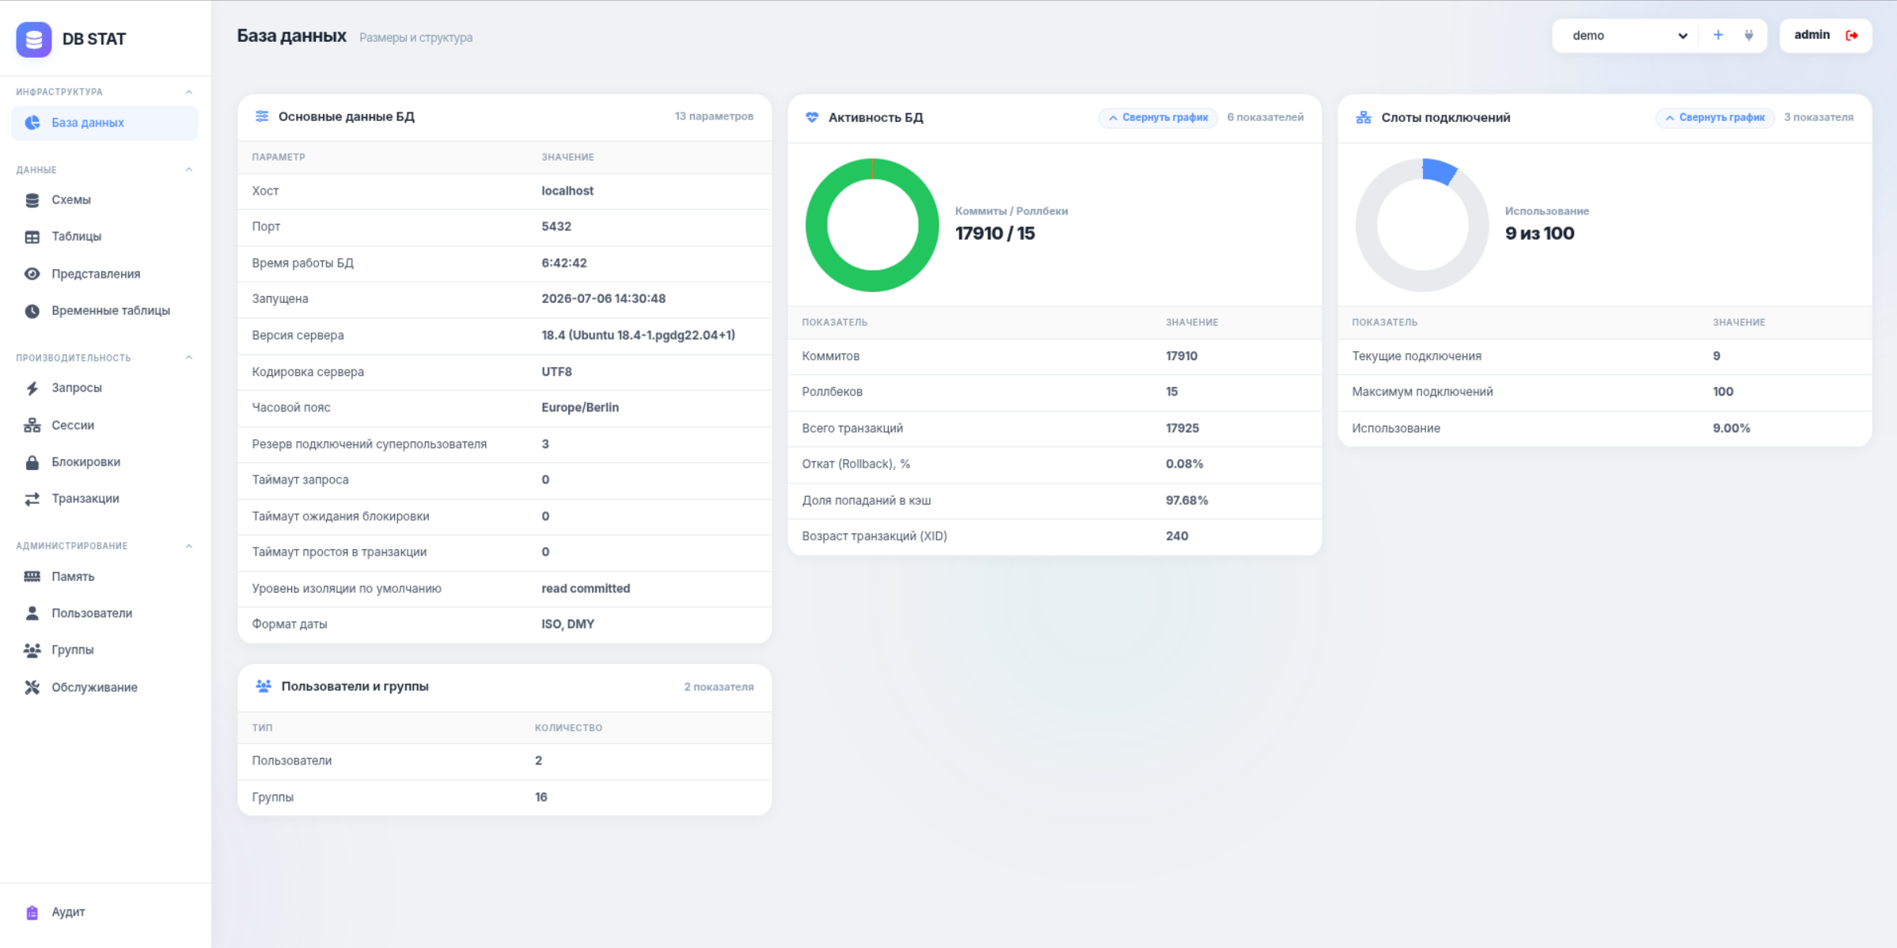This screenshot has height=948, width=1897.
Task: Open the Memory chip icon (Память)
Action: [32, 577]
